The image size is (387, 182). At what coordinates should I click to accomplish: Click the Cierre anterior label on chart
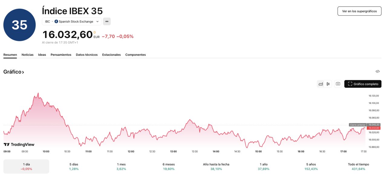point(357,124)
